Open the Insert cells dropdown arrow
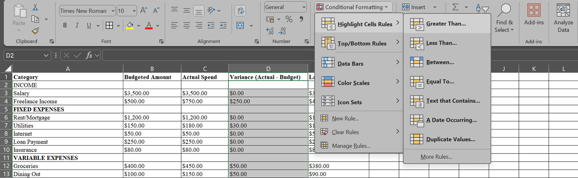This screenshot has width=578, height=178. [435, 7]
